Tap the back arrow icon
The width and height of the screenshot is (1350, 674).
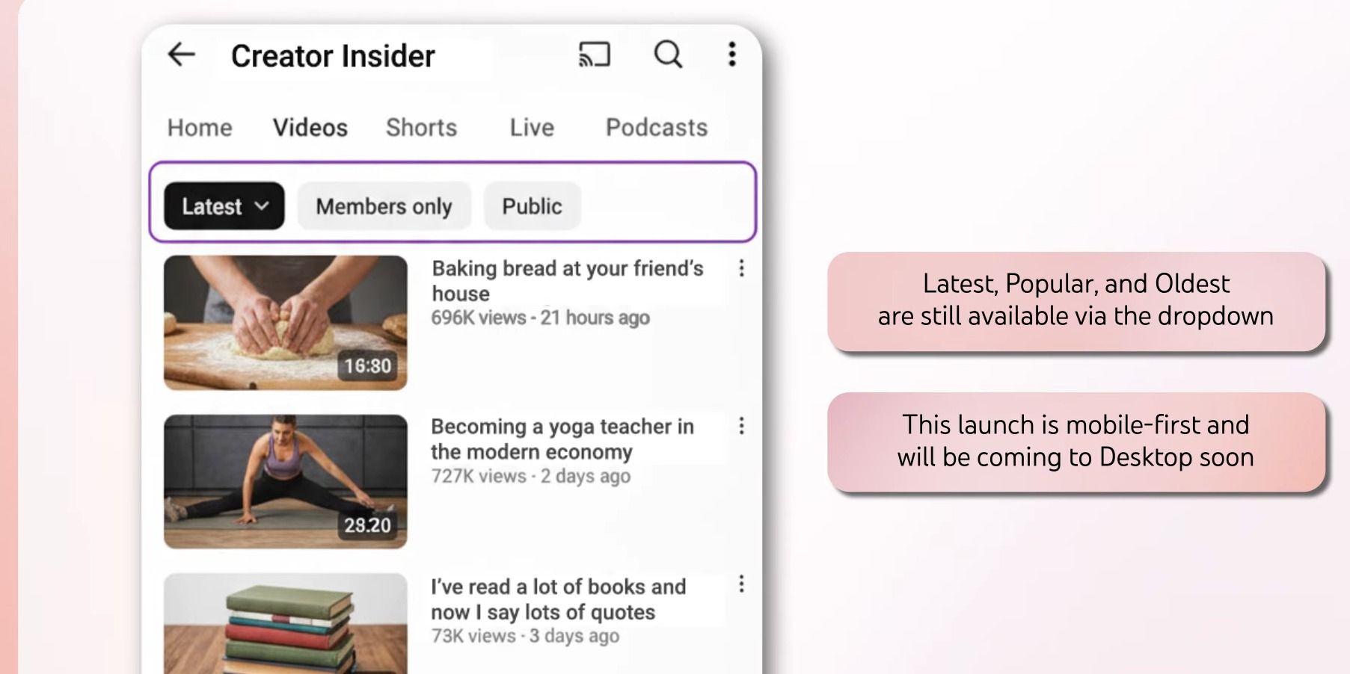[x=181, y=55]
